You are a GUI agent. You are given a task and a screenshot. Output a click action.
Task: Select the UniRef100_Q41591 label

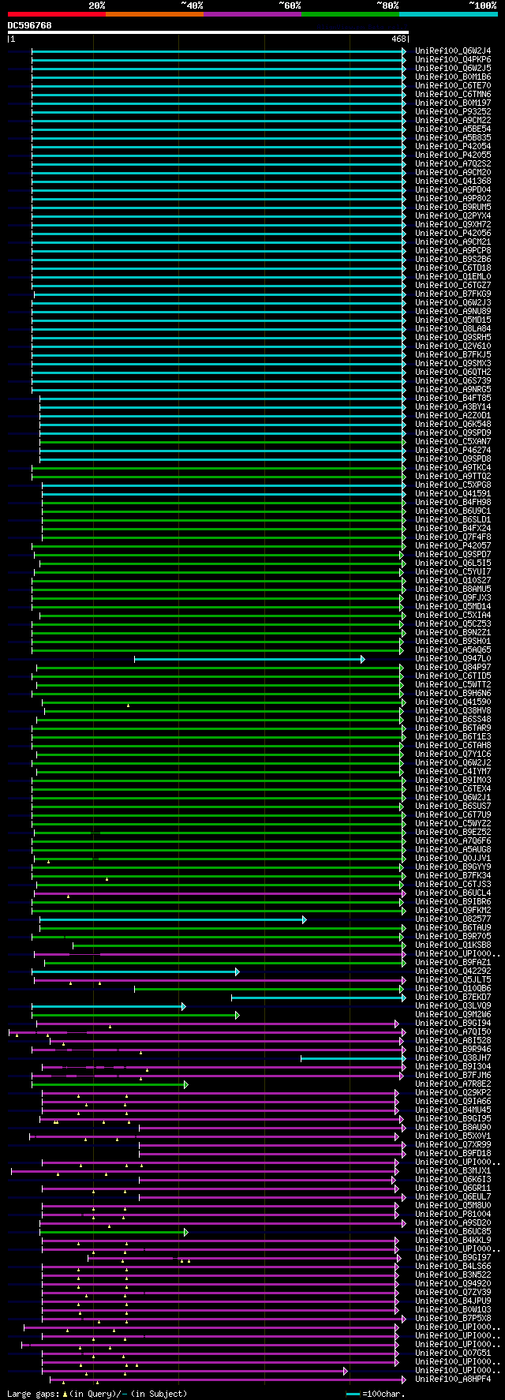453,493
